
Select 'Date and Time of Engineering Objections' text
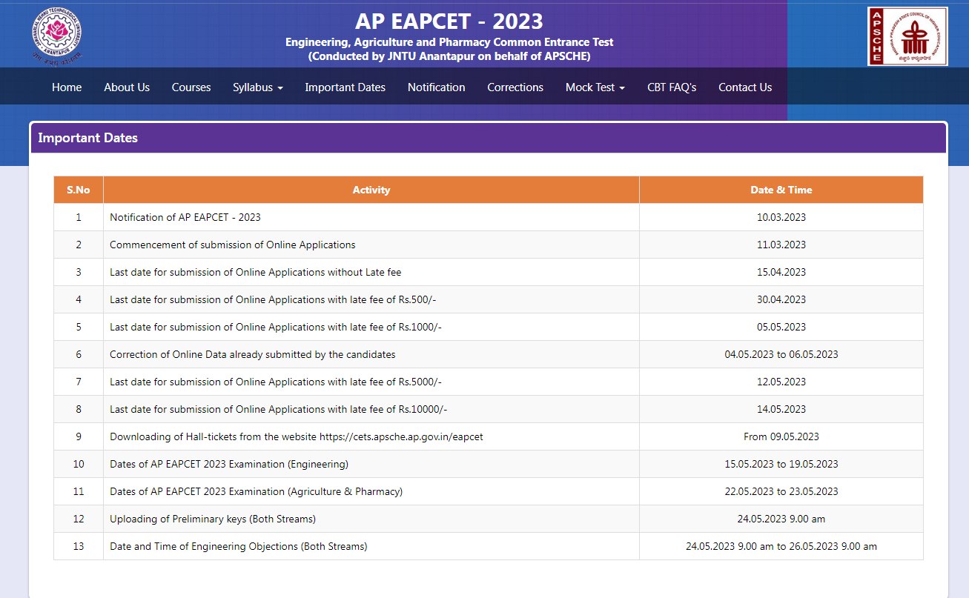click(x=239, y=546)
